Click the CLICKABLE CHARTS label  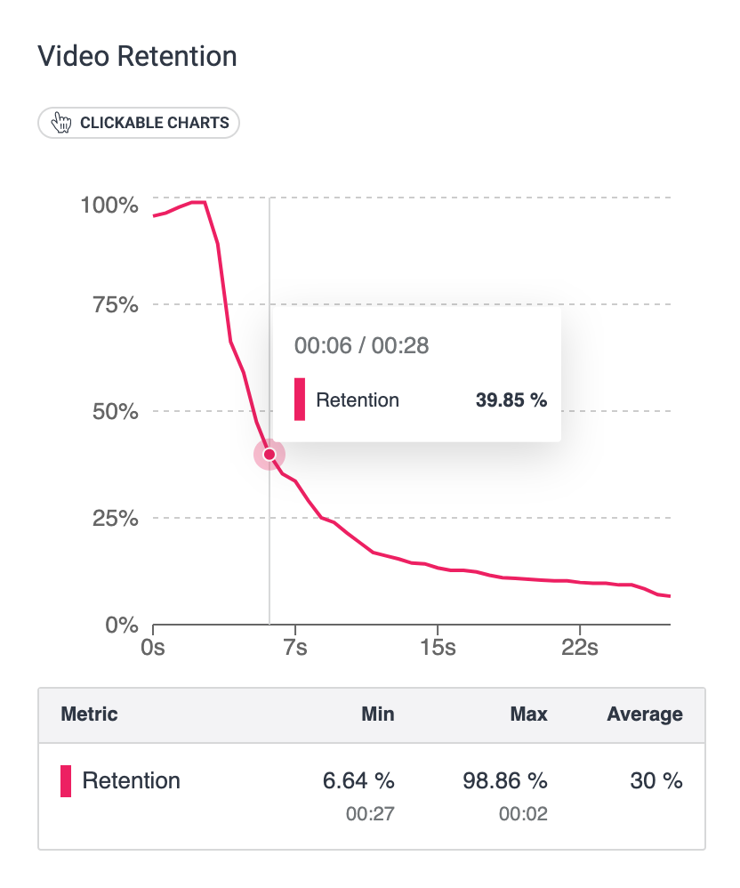coord(154,123)
